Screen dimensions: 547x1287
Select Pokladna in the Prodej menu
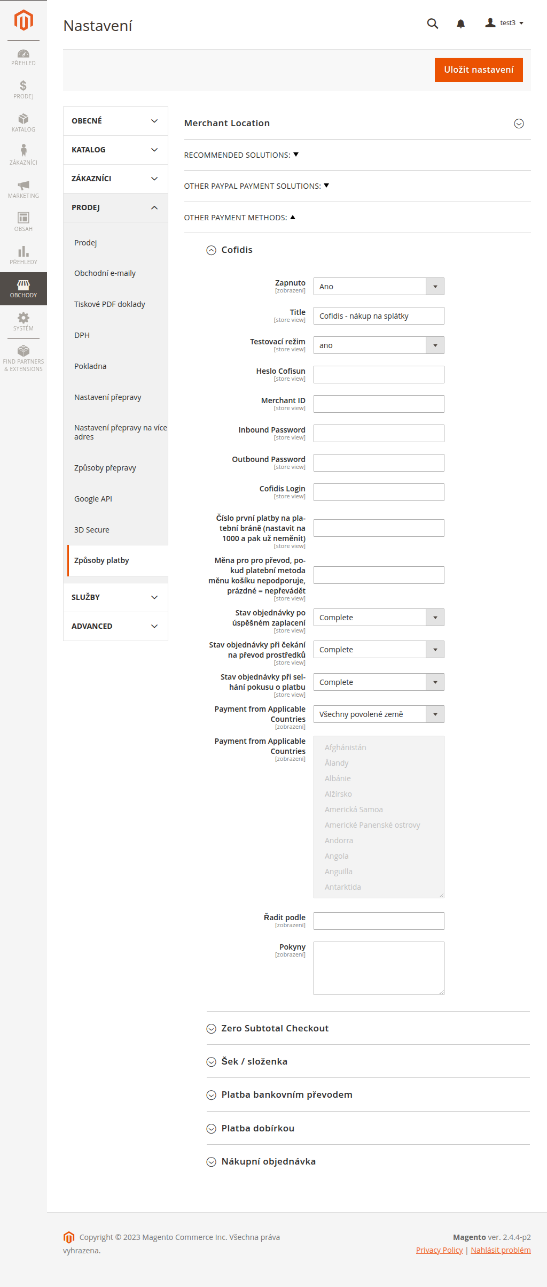90,366
